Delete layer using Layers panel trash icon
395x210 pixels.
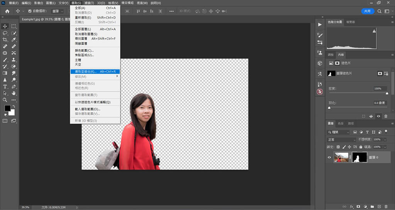pyautogui.click(x=386, y=207)
